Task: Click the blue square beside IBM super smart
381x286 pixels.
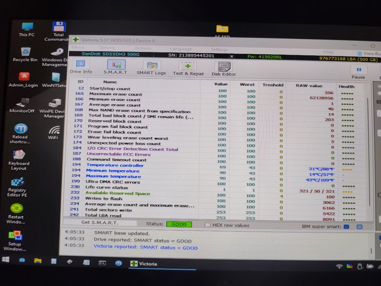Action: tap(359, 227)
